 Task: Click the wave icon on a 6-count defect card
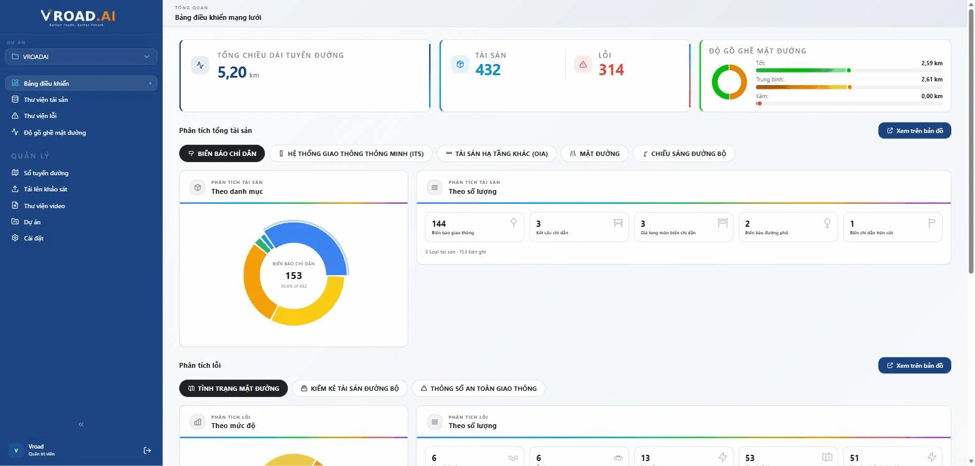pos(513,458)
